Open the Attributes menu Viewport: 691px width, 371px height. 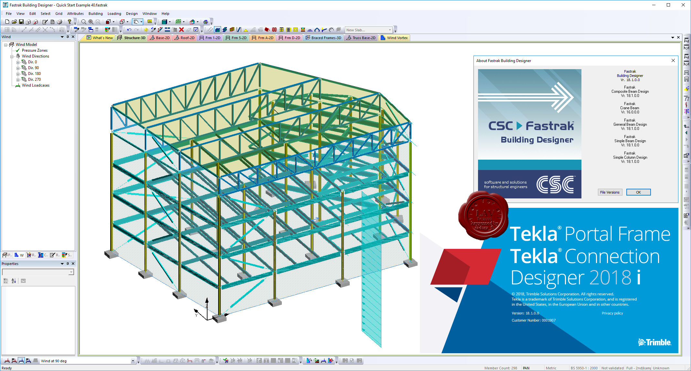point(75,14)
